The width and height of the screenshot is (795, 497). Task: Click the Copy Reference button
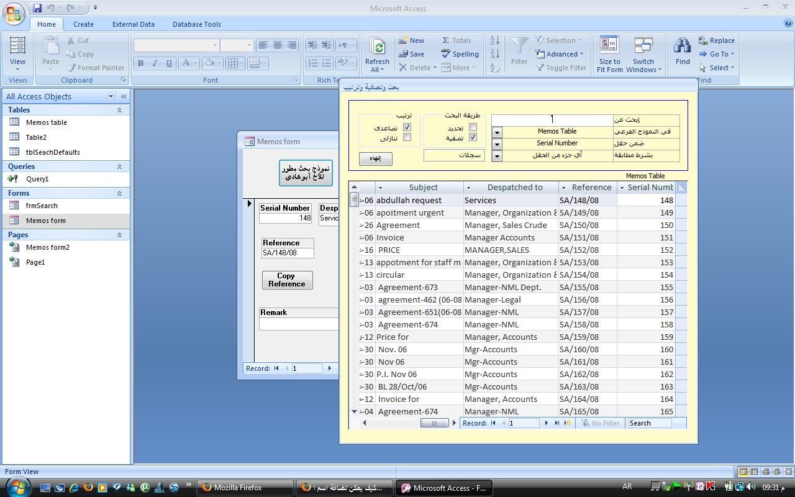click(287, 280)
